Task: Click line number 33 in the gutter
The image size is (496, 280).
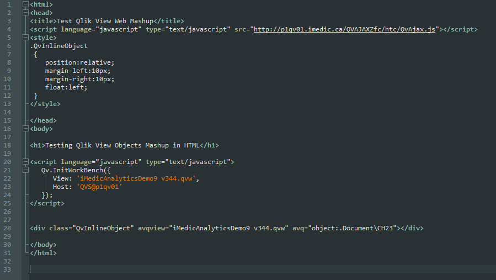Action: tap(7, 270)
